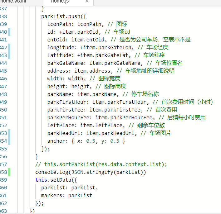Screen dimensions: 221x214
Task: Click parkHeadUrl: item.parkHeadUrl code
Action: (x=92, y=133)
